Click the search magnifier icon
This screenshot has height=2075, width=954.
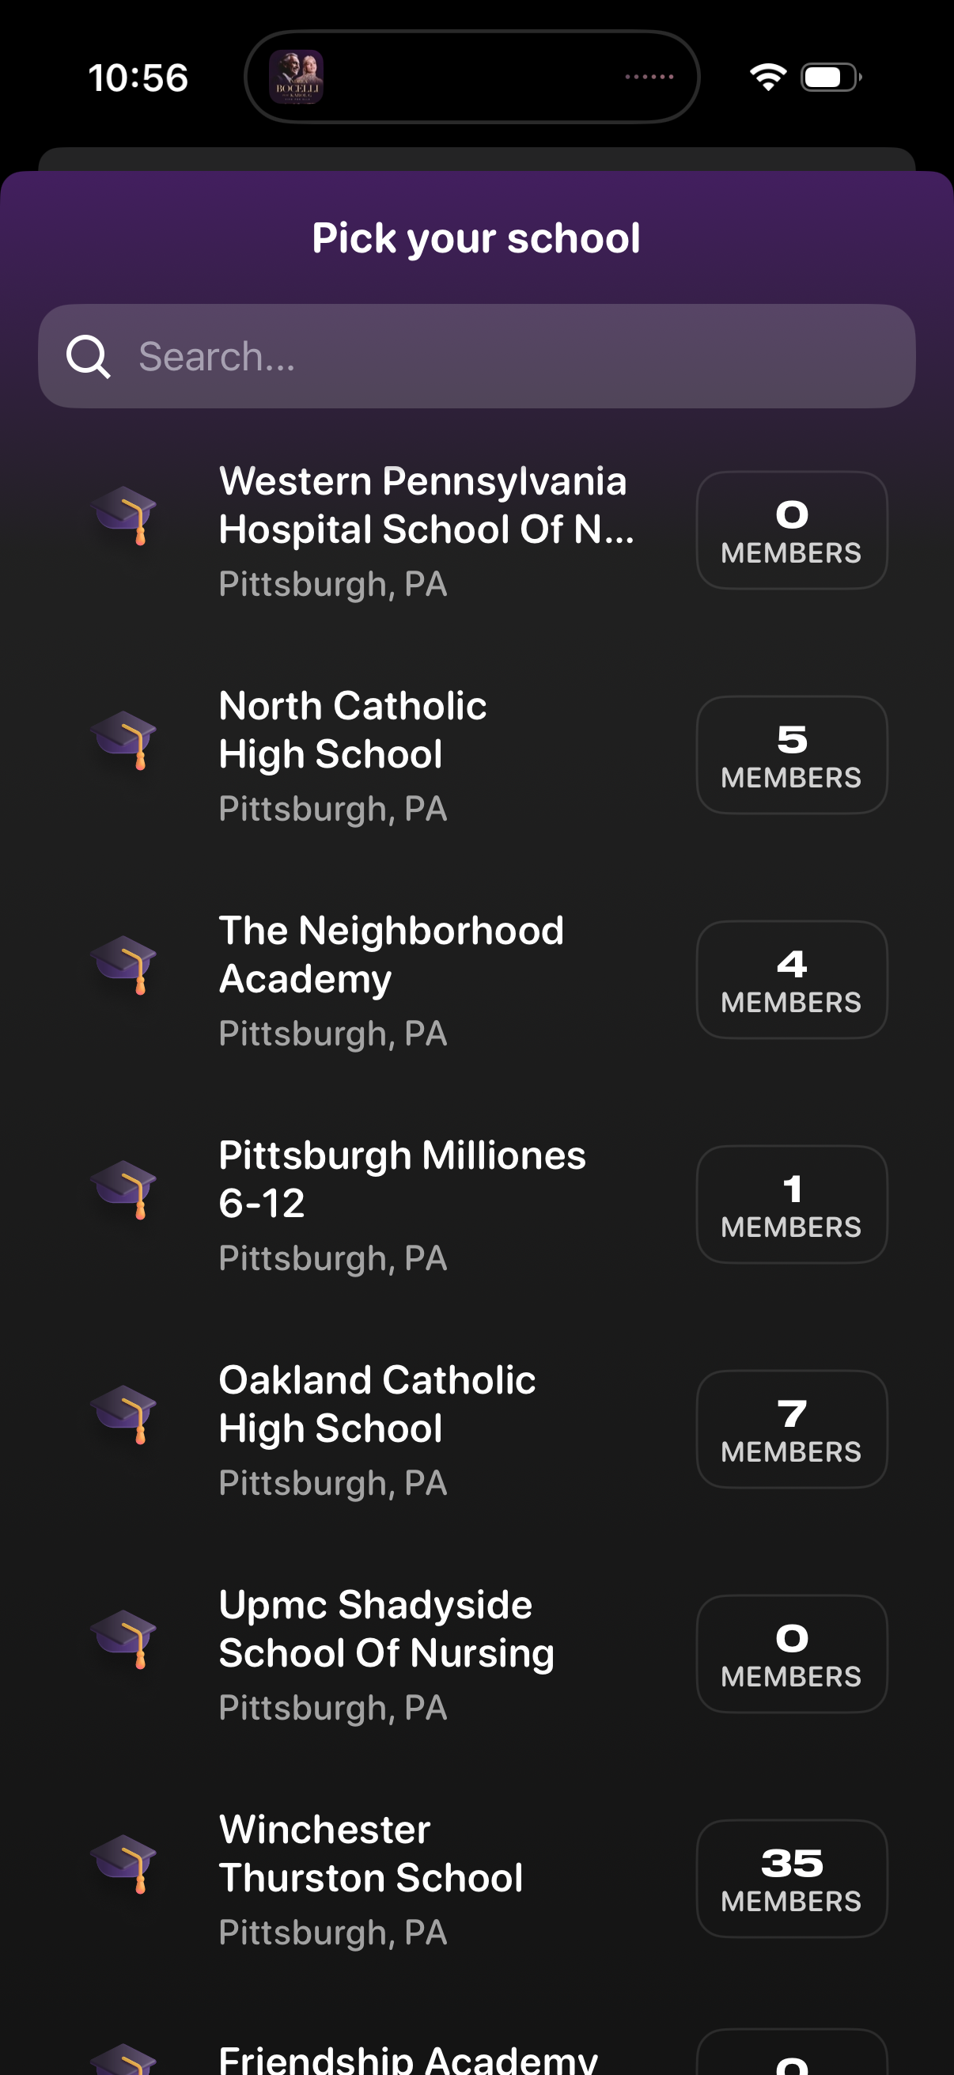tap(88, 357)
